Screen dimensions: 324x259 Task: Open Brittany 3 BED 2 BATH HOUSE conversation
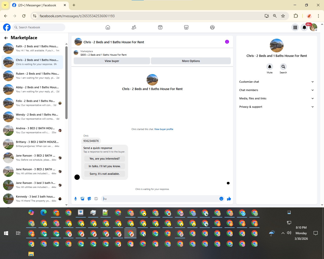32,144
